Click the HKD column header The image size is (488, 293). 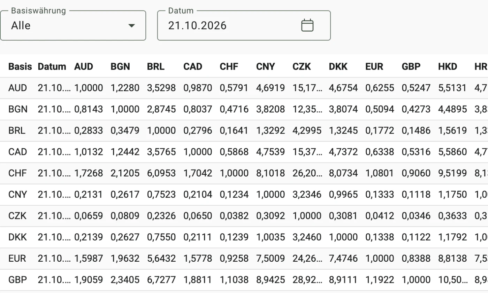click(x=448, y=66)
